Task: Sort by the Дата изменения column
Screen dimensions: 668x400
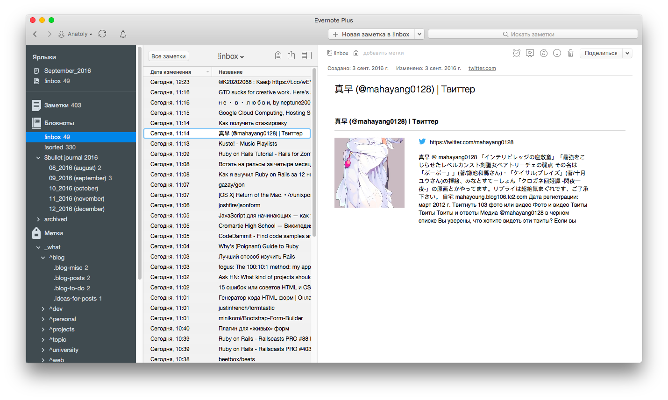Action: (x=178, y=72)
